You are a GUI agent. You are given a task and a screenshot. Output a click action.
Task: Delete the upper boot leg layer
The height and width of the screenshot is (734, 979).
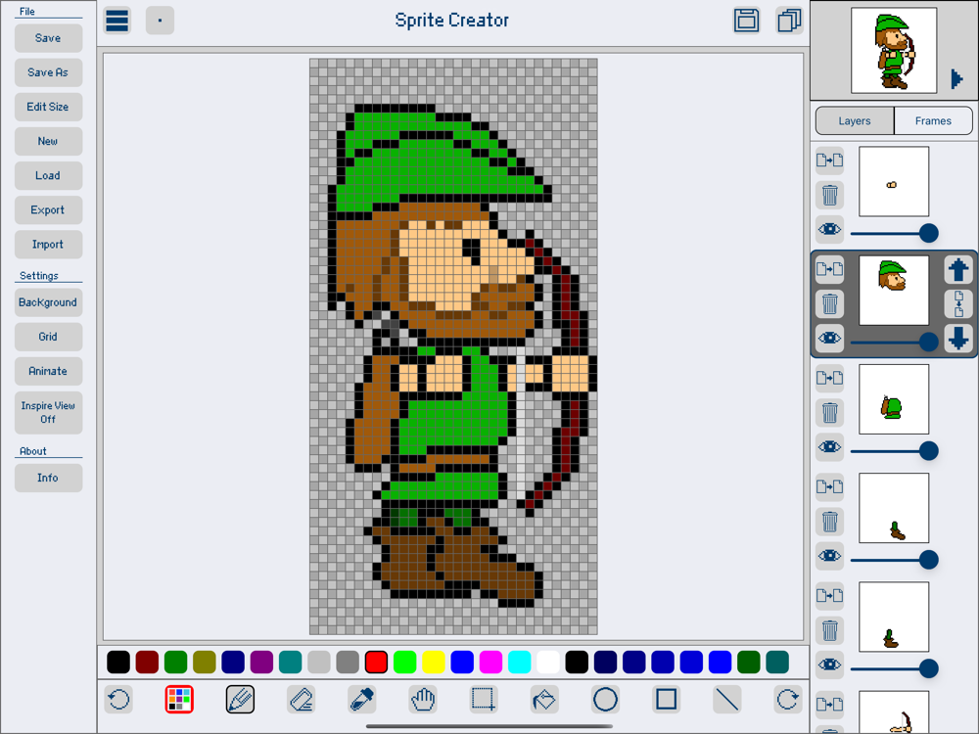click(x=830, y=522)
